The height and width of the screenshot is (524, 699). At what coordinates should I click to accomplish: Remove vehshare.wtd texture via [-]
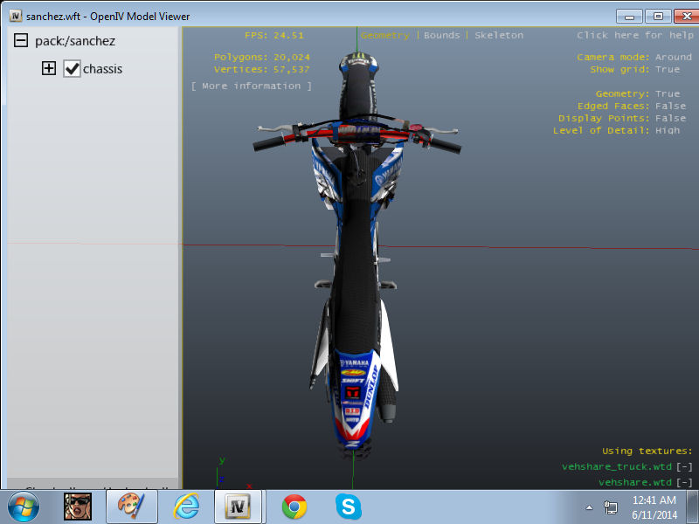click(684, 483)
